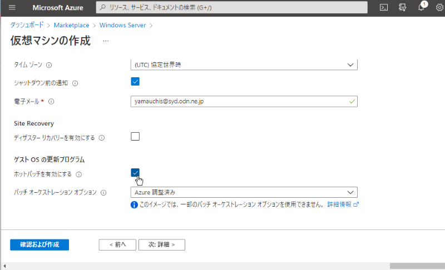
Task: Click the Site Recovery heading
Action: pos(34,123)
